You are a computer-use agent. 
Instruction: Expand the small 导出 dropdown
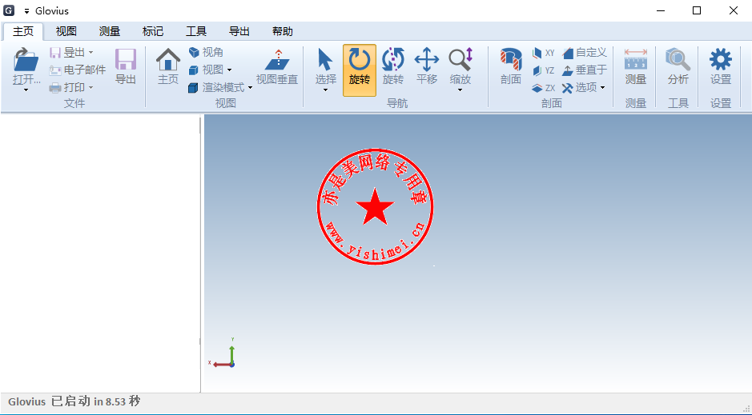pyautogui.click(x=90, y=53)
